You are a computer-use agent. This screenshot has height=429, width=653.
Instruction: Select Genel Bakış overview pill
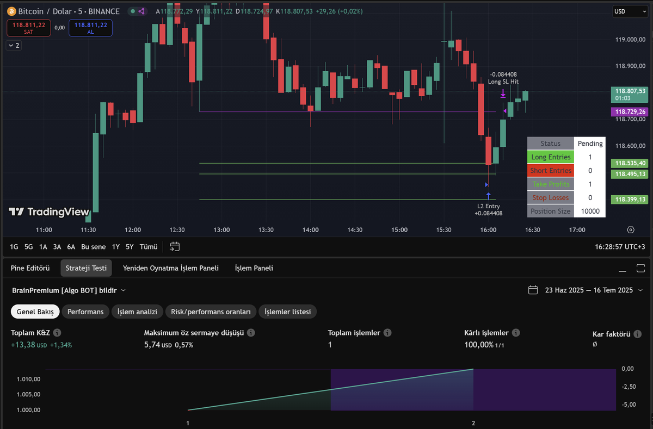coord(35,312)
